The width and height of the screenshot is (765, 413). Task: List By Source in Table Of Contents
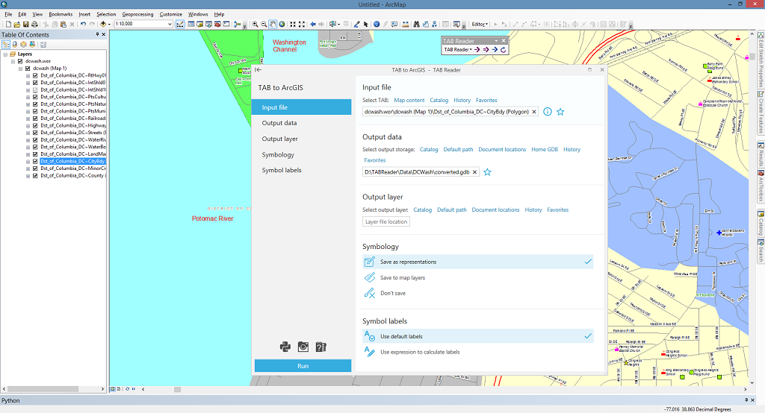15,44
